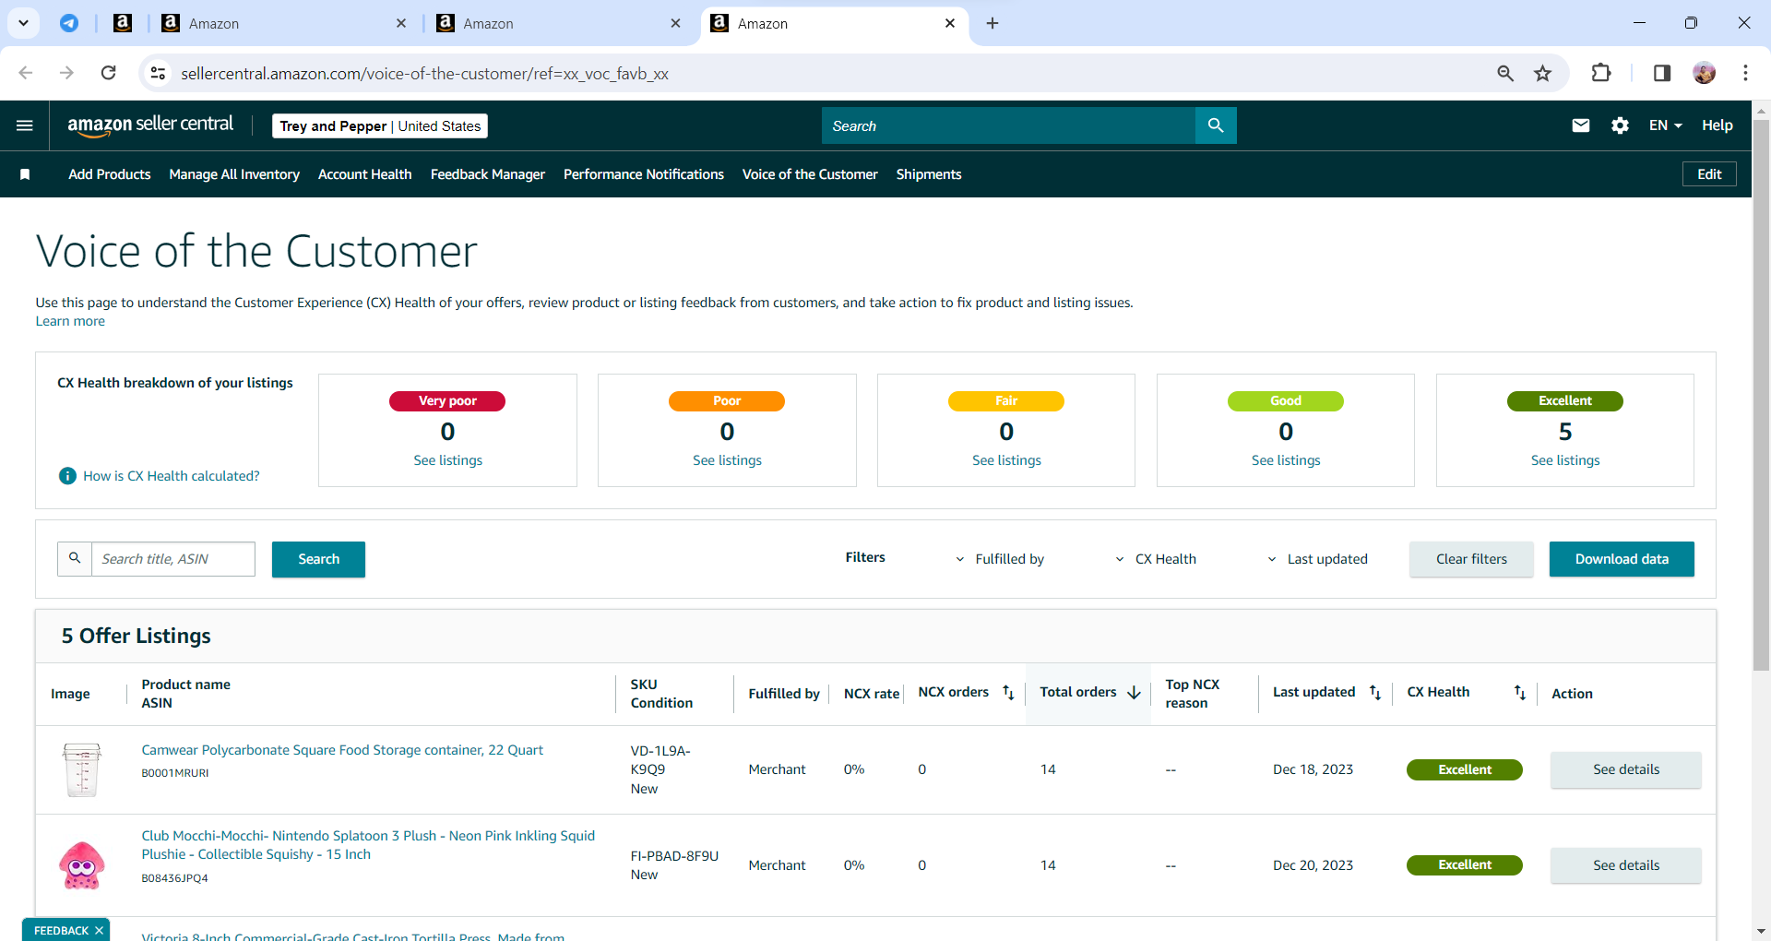Click the pink squid plush product image
Screen dimensions: 1771x941
pyautogui.click(x=82, y=865)
